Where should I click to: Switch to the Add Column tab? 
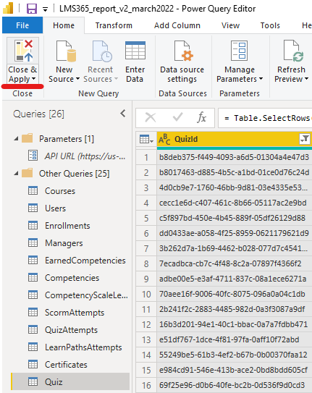[177, 25]
